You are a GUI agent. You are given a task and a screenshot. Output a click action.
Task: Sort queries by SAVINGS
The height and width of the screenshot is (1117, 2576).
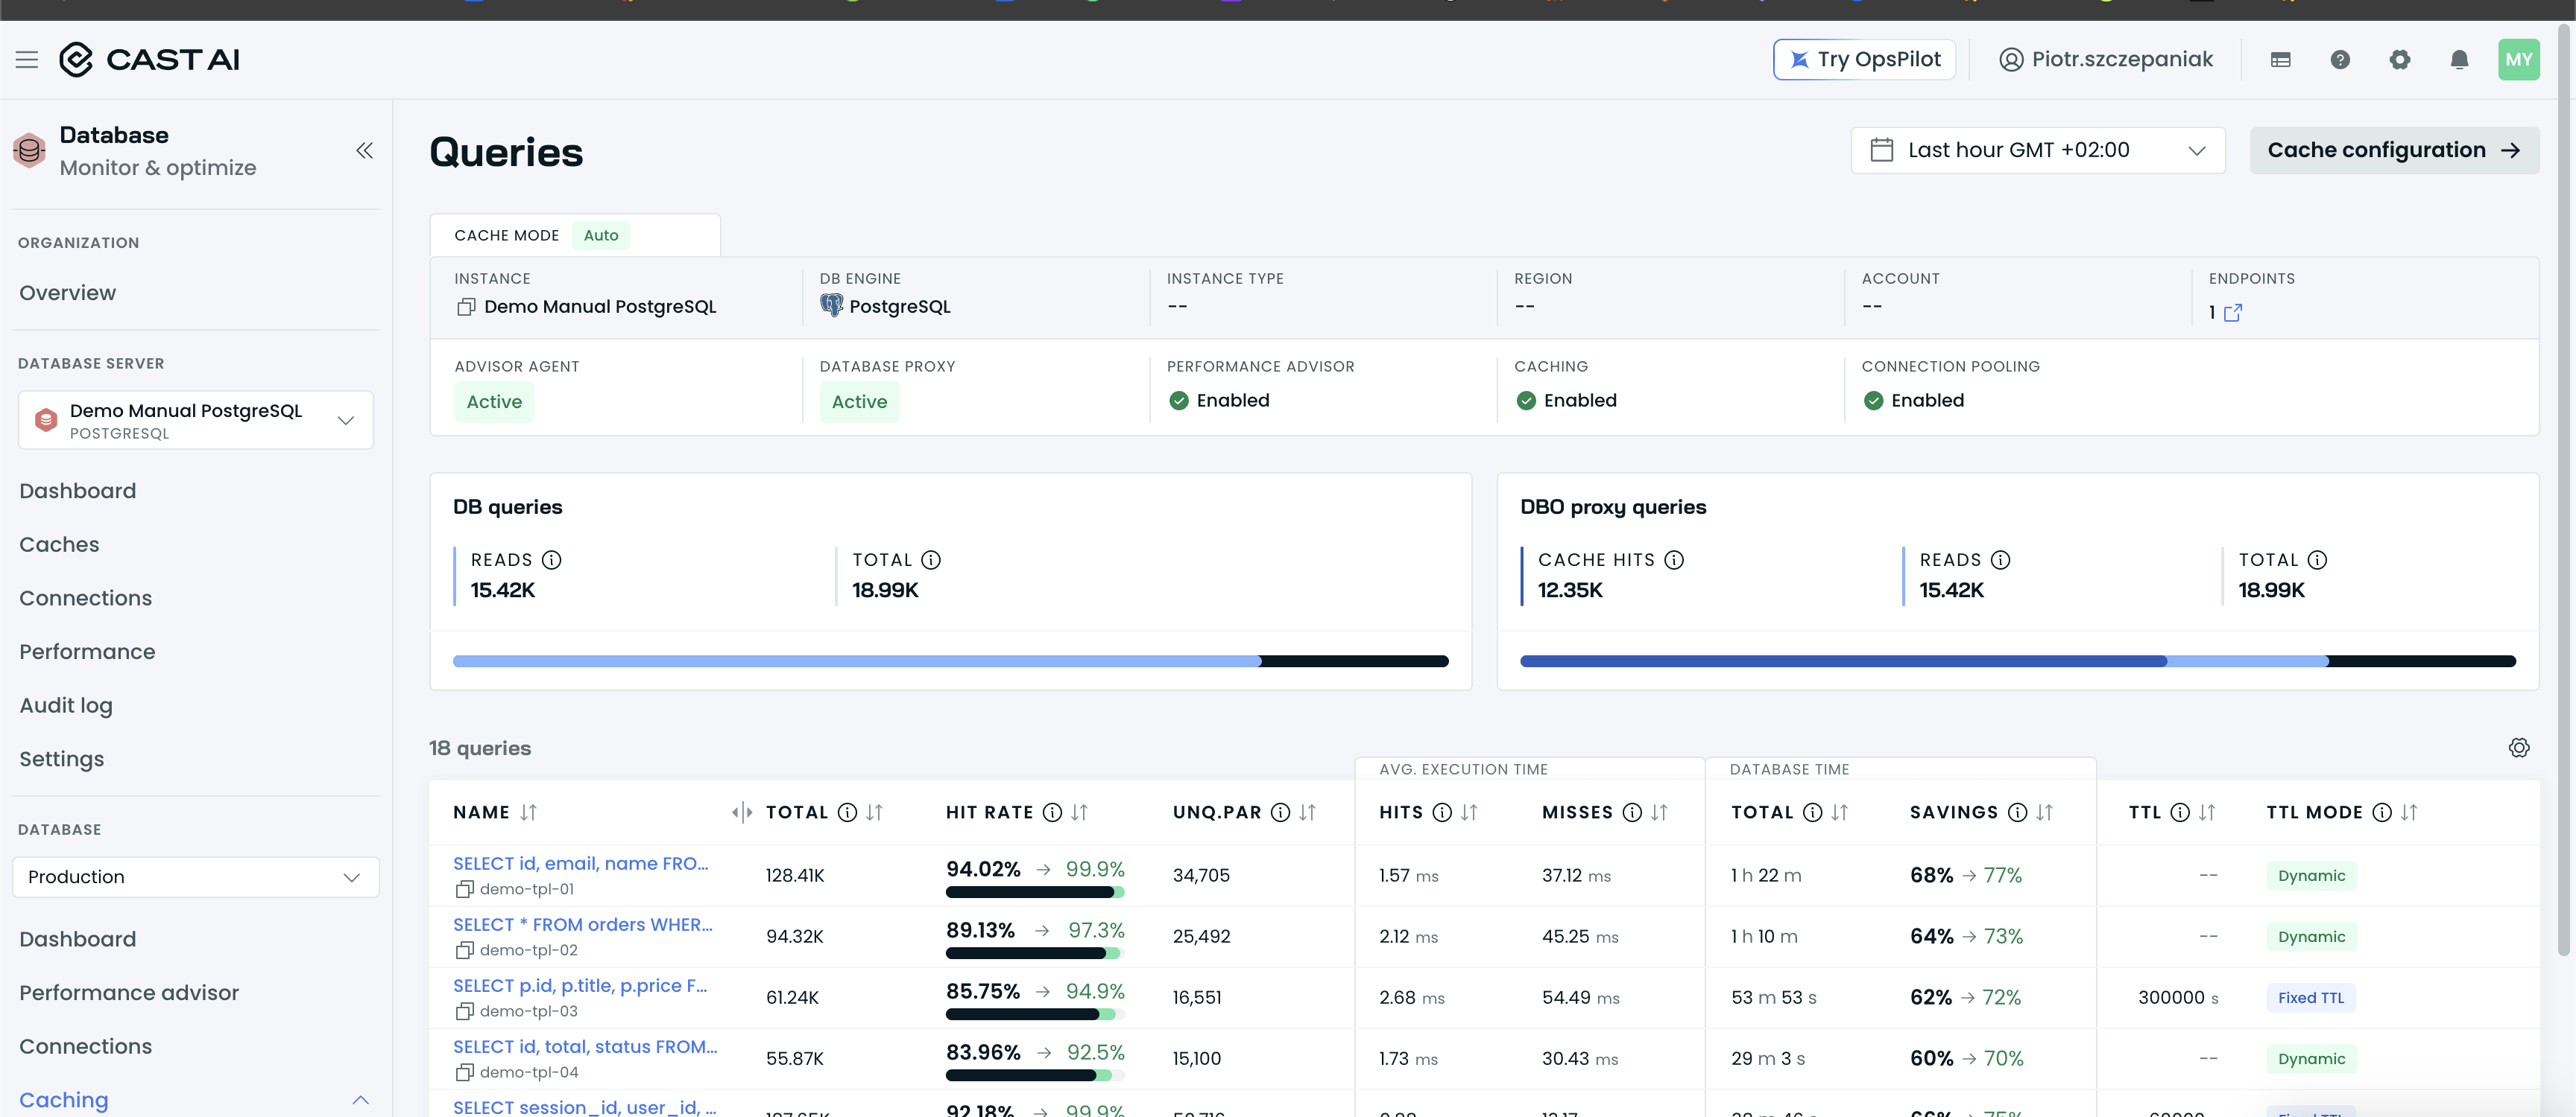2044,812
